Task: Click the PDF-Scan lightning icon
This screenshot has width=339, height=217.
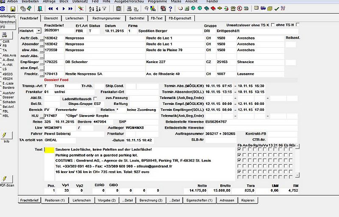Action: point(6,179)
